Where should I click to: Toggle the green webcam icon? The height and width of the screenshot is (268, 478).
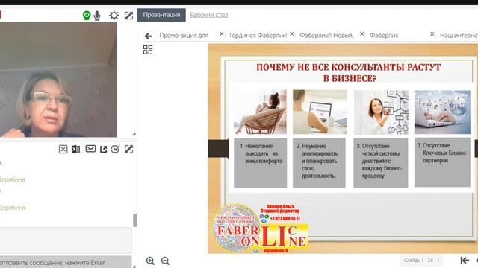(x=87, y=15)
